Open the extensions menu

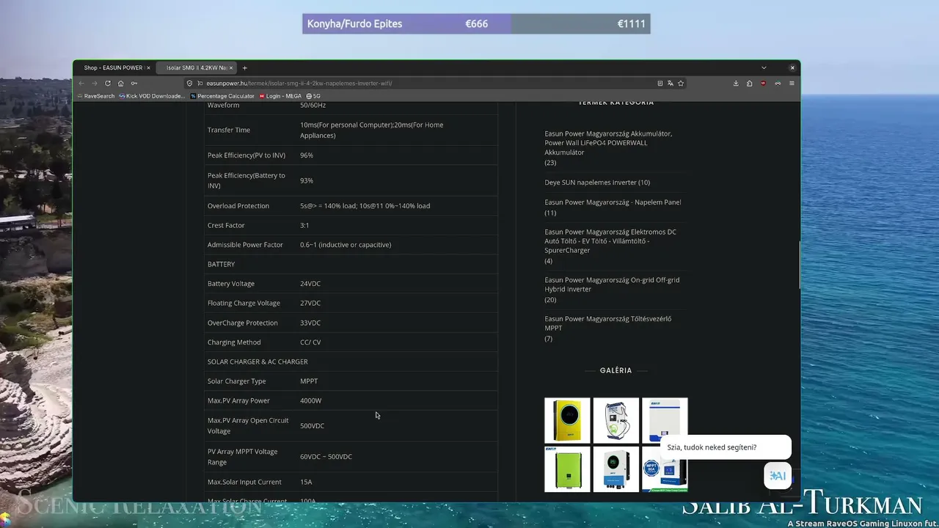point(749,84)
